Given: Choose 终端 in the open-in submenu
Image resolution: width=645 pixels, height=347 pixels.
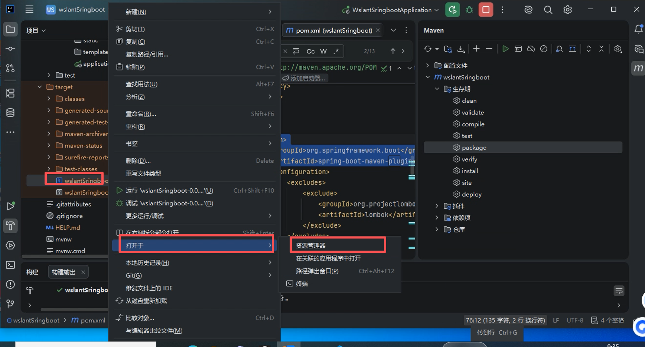Looking at the screenshot, I should 340,284.
